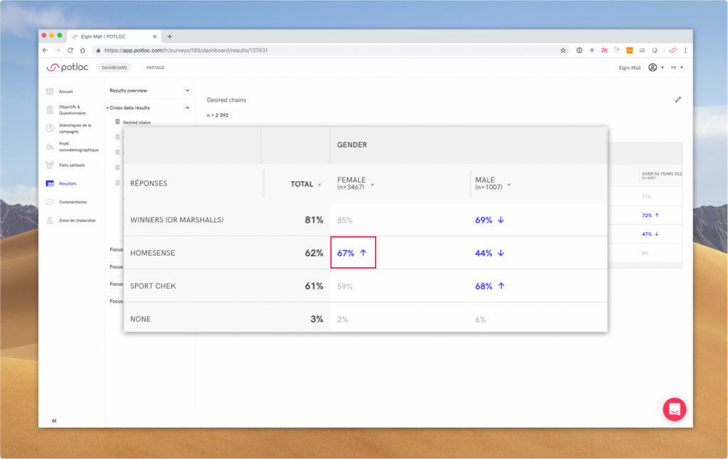Click the browser back arrow
The image size is (728, 459).
(45, 50)
